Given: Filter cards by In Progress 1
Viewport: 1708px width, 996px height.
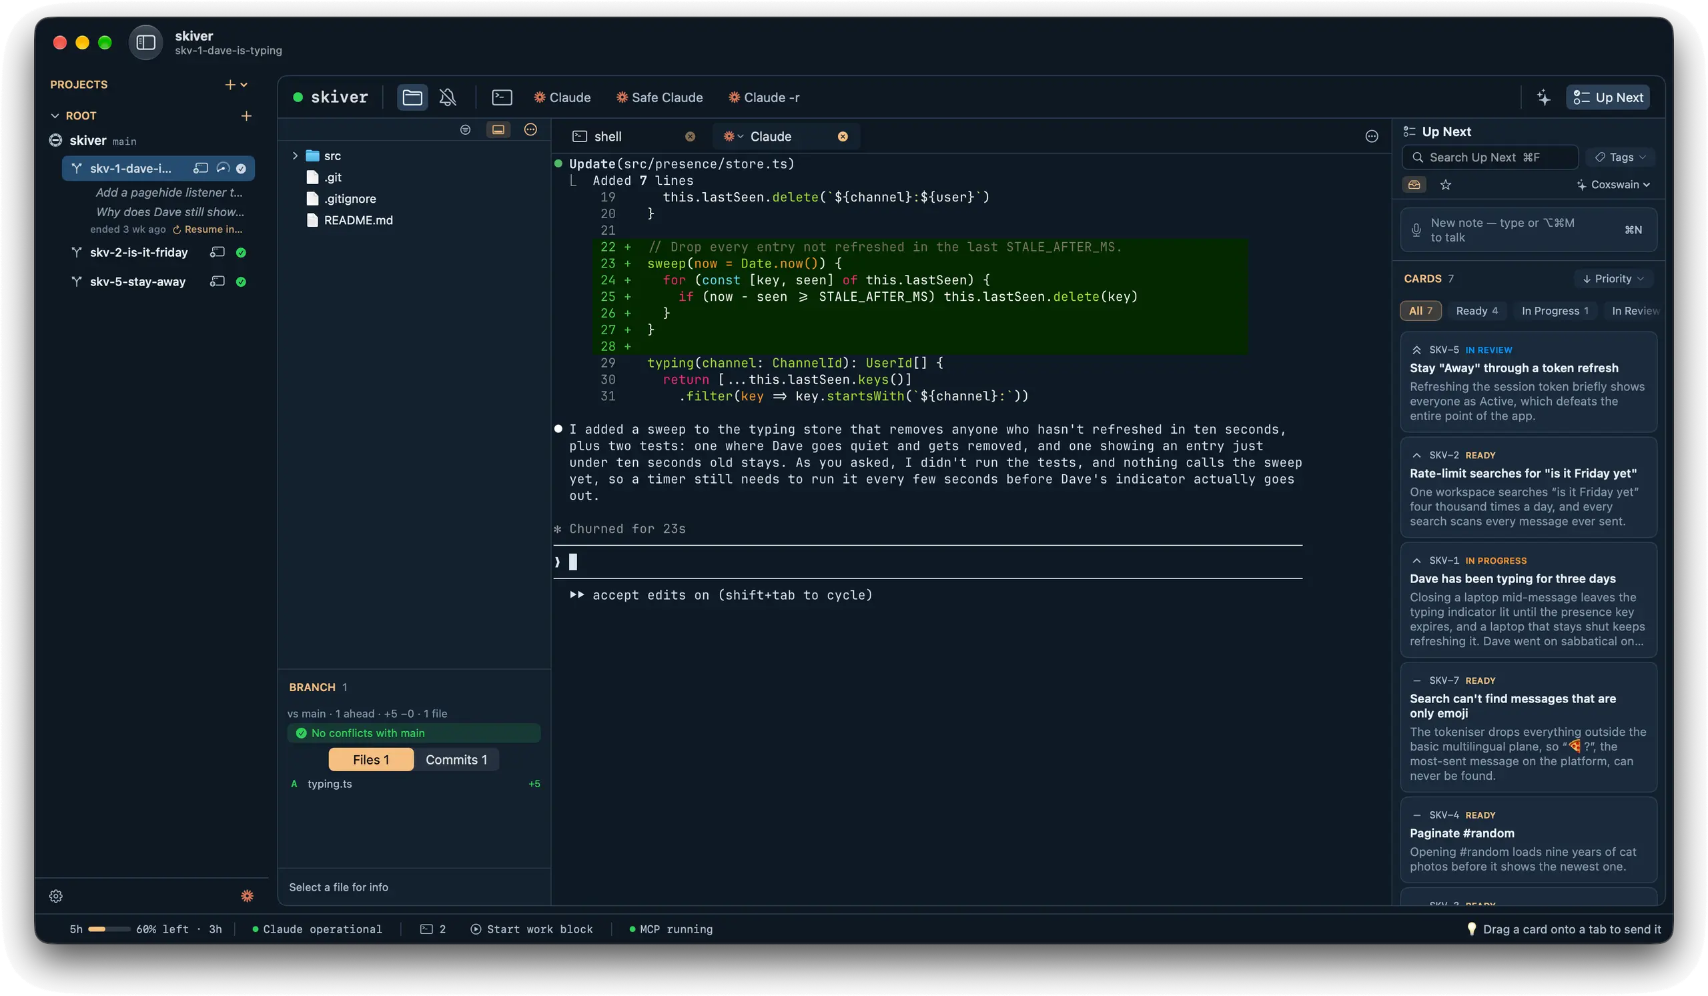Looking at the screenshot, I should [x=1554, y=311].
